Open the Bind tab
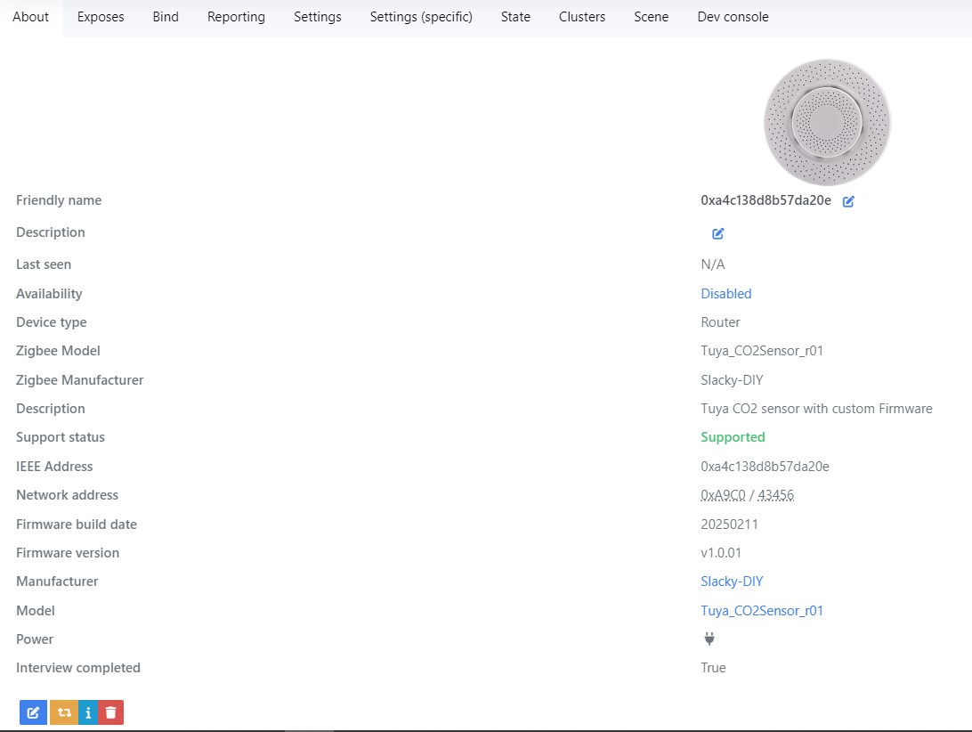 tap(166, 18)
